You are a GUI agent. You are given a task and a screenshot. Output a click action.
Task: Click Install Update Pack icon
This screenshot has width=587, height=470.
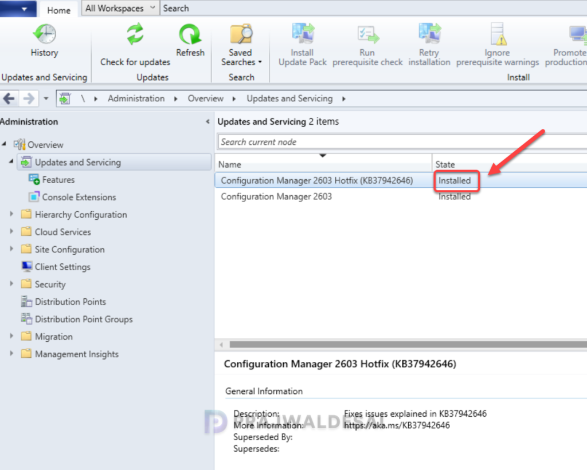(303, 34)
